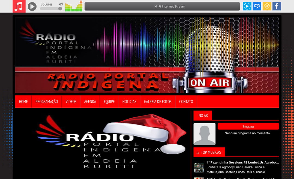294x179 pixels.
Task: Launch the yellow Winamp lightning icon
Action: (x=267, y=6)
